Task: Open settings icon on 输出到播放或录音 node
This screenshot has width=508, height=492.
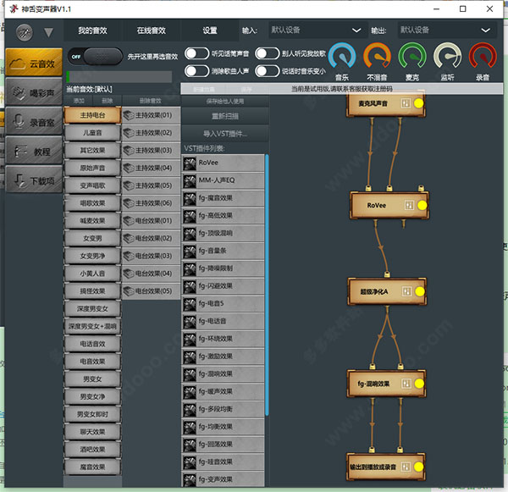Action: point(406,467)
